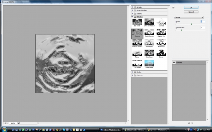Click preview vertical scrollbar down arrow

pos(128,121)
